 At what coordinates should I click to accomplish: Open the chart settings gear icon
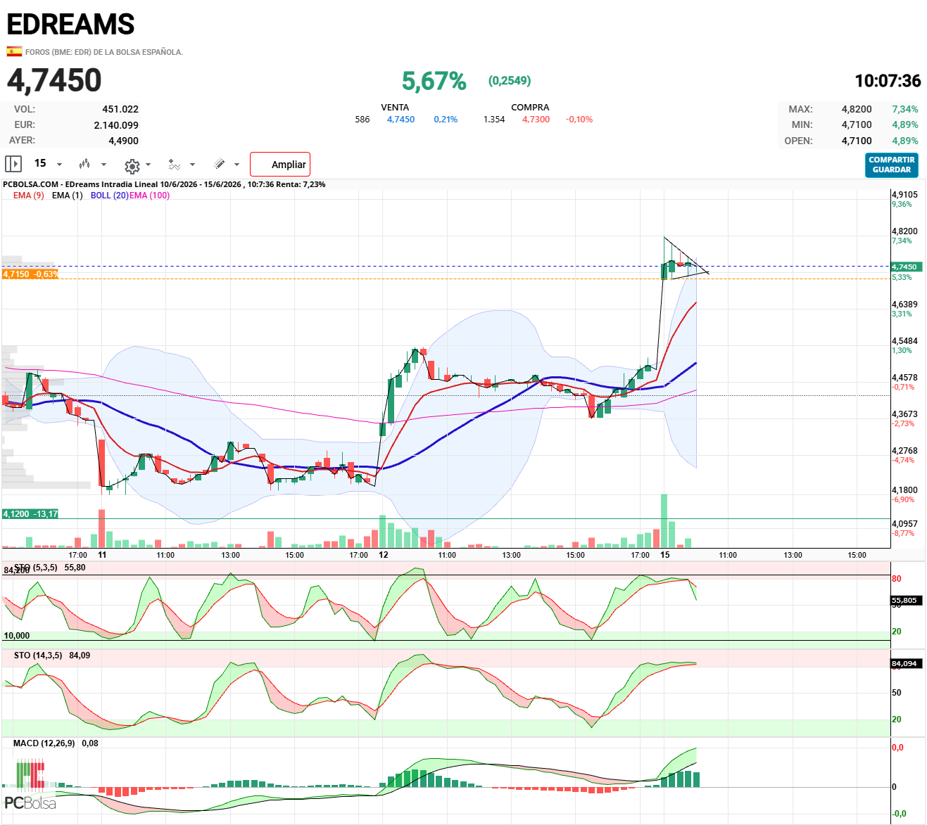click(132, 166)
